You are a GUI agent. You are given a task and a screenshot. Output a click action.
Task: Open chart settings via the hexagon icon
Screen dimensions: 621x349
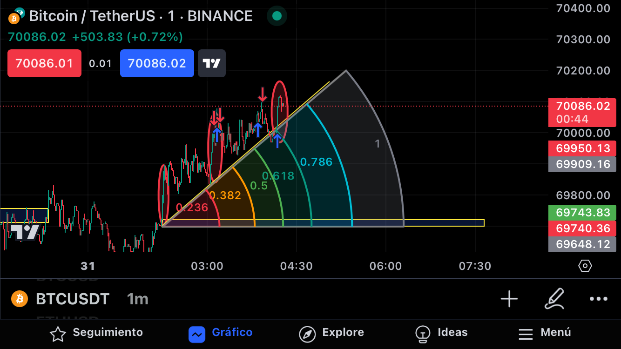(585, 266)
